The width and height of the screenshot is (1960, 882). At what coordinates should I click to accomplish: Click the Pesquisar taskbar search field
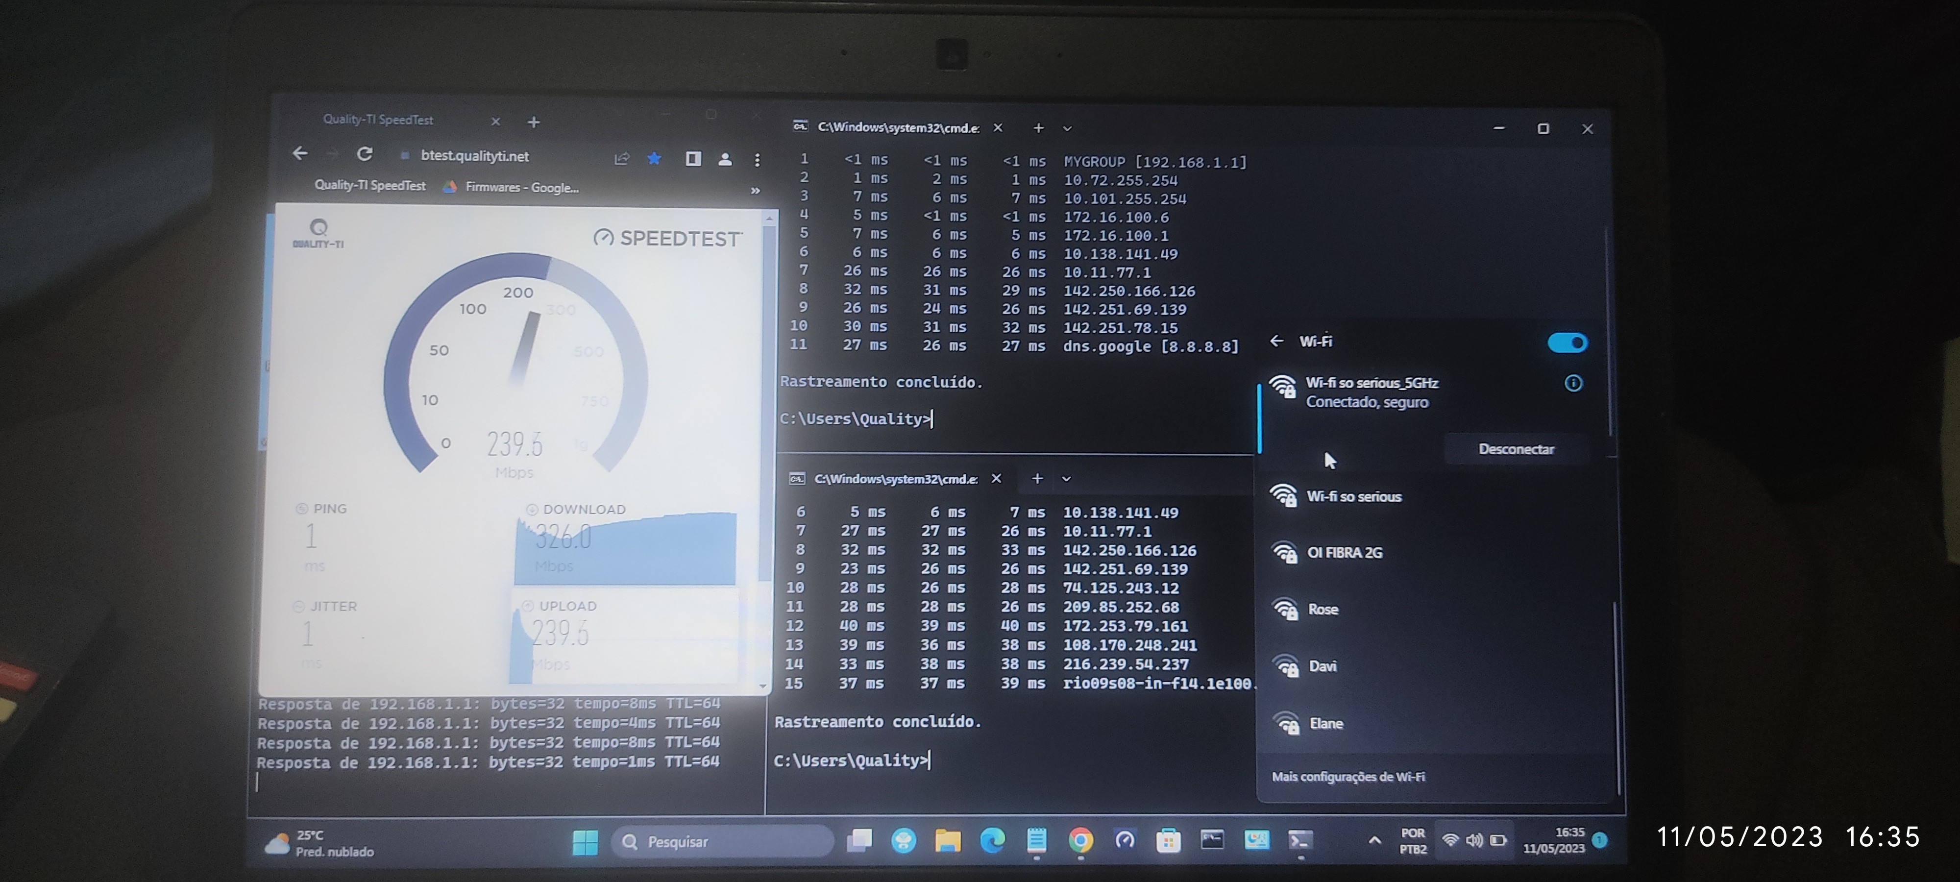tap(722, 842)
